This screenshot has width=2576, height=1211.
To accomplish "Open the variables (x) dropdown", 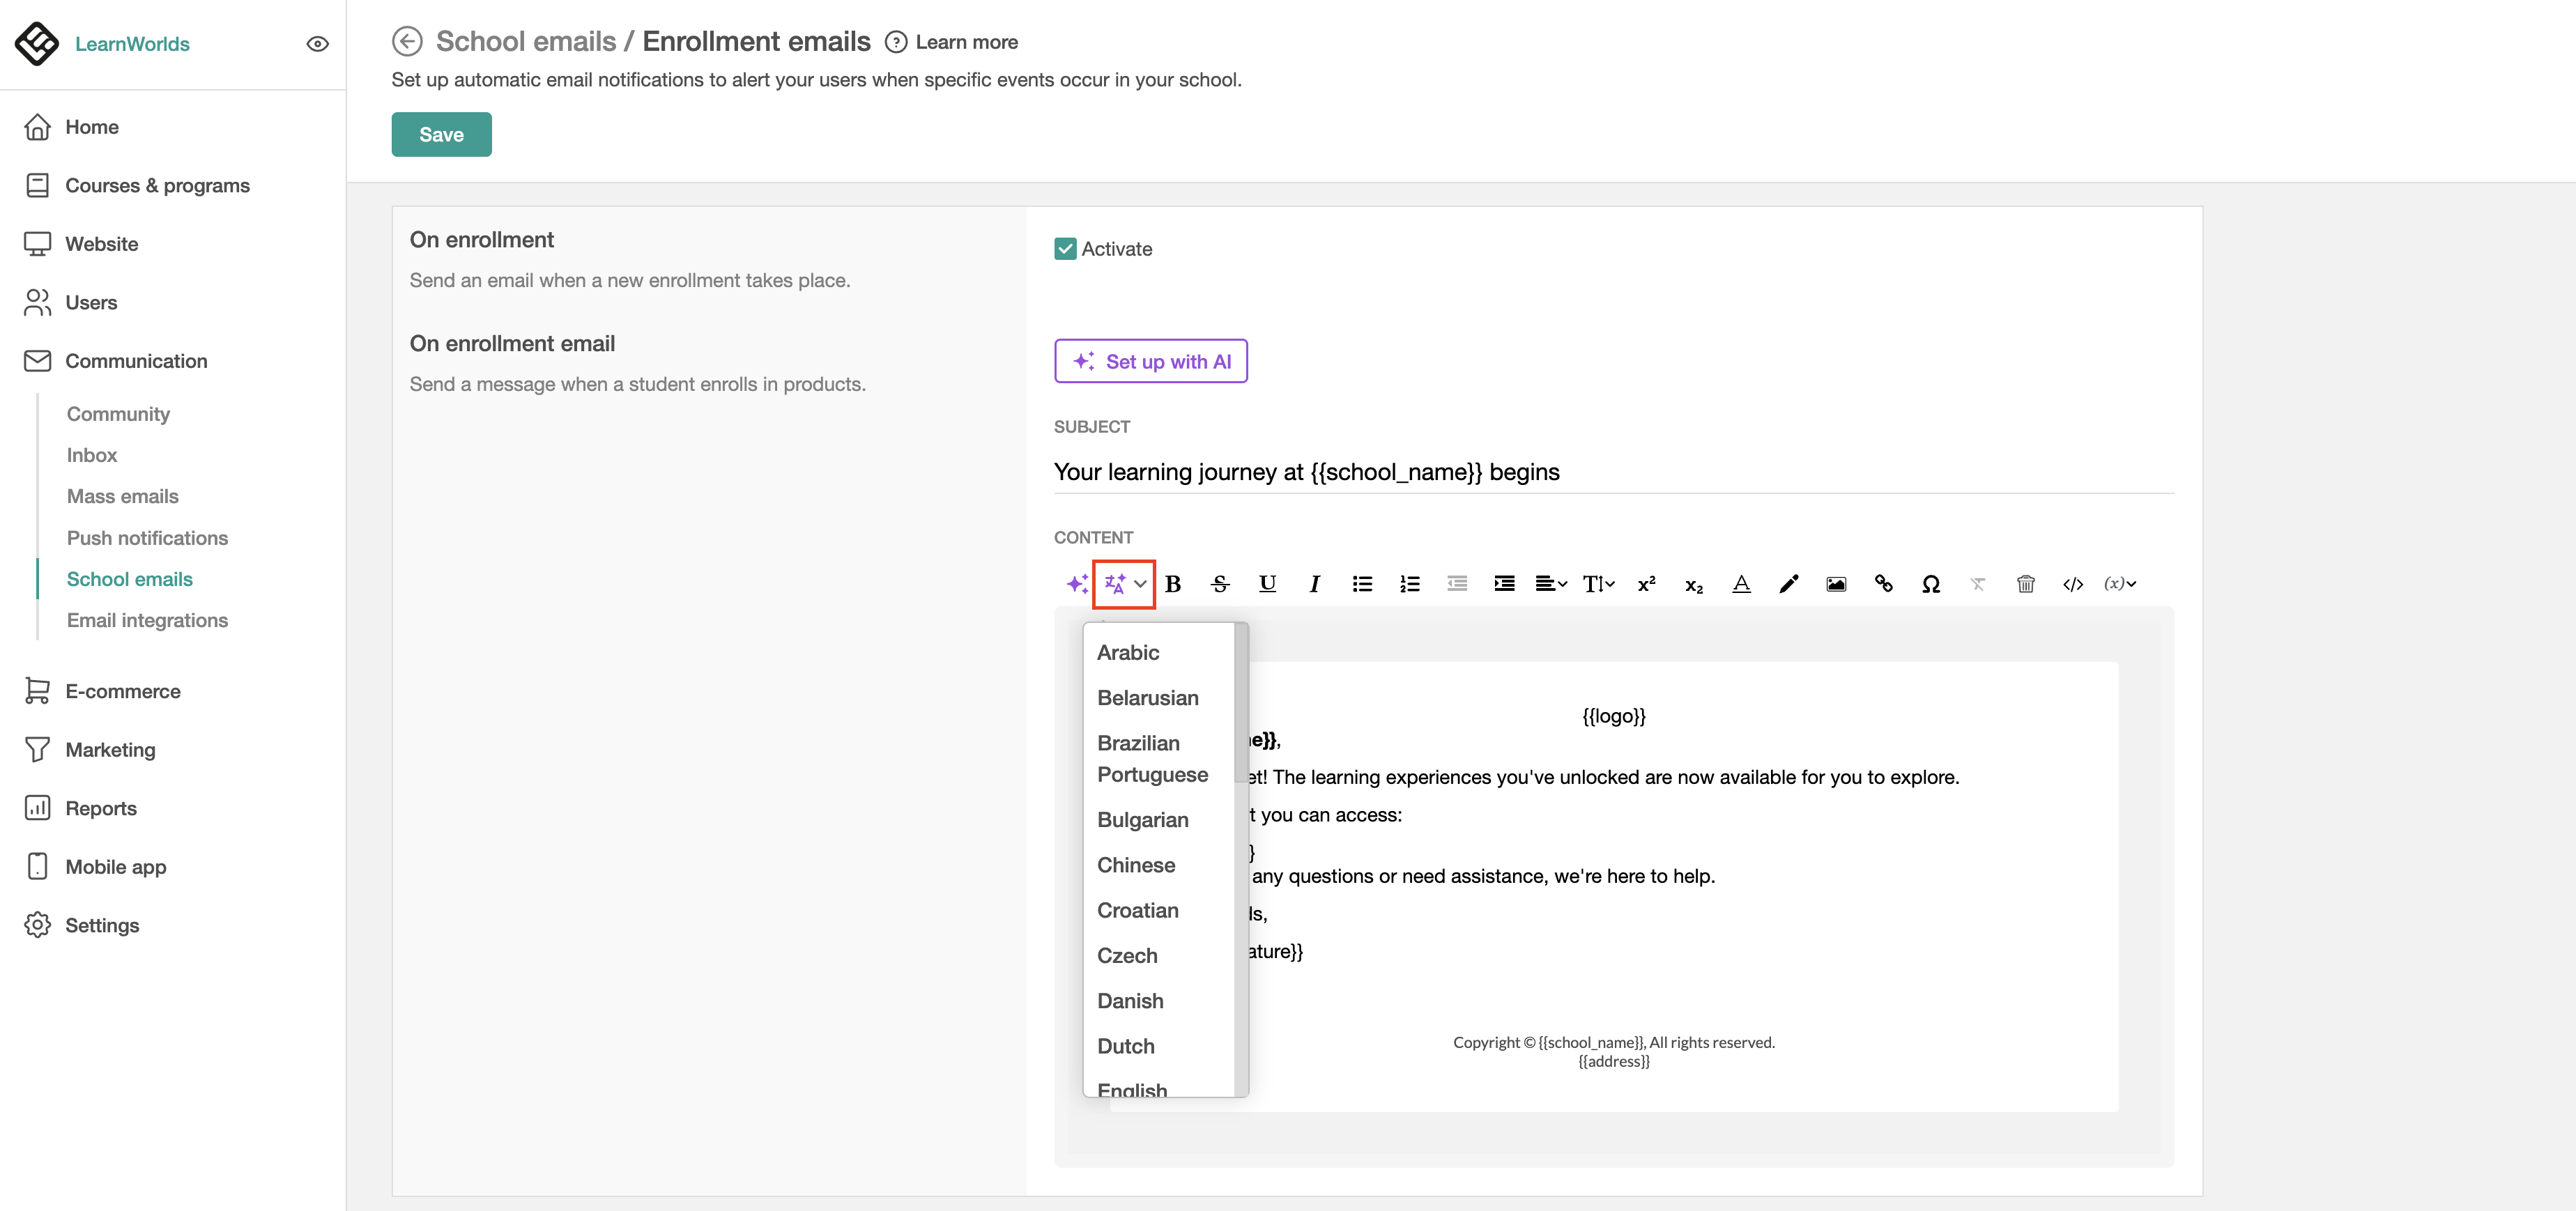I will coord(2119,584).
